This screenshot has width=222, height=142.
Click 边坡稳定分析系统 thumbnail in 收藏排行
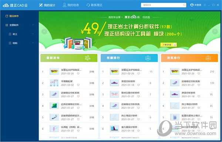pyautogui.click(x=114, y=106)
